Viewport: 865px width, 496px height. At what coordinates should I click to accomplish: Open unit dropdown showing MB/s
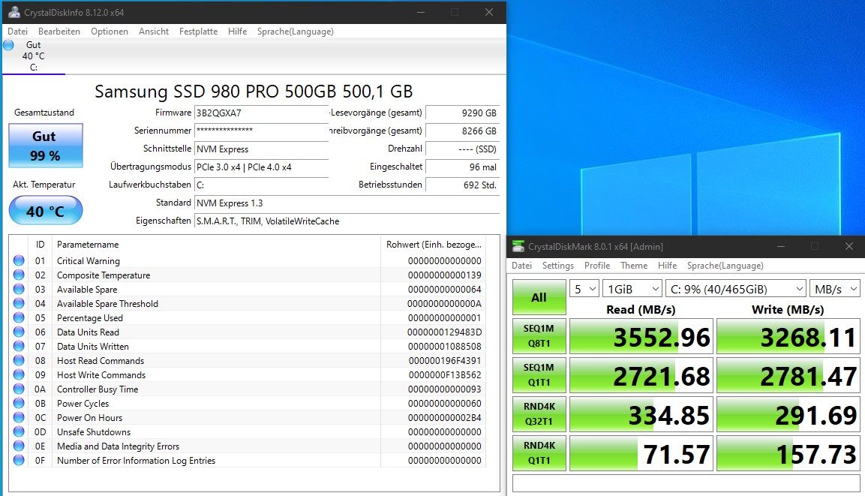coord(835,289)
